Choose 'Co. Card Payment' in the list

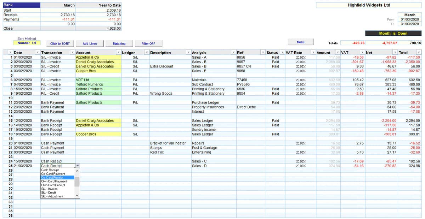(x=57, y=174)
